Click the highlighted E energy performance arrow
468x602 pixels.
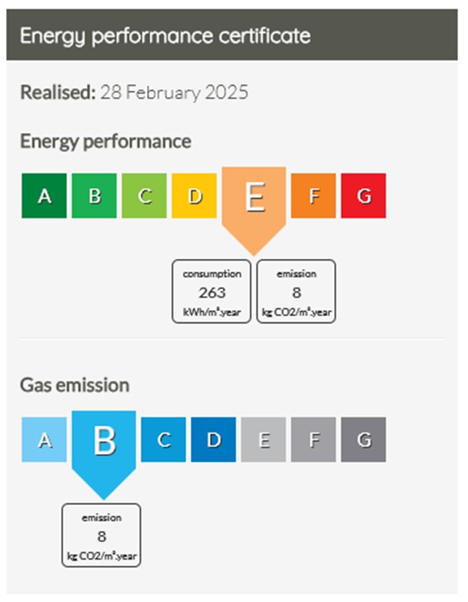(x=254, y=207)
